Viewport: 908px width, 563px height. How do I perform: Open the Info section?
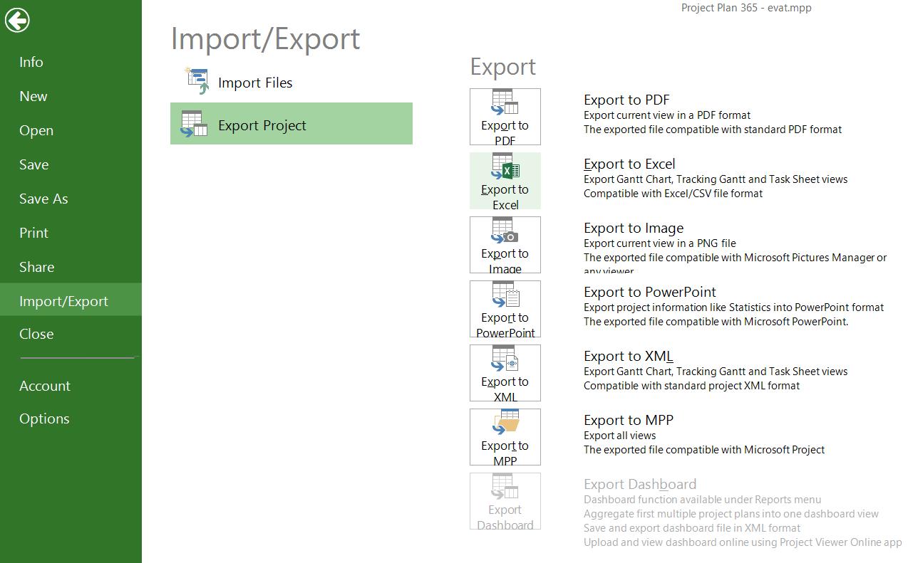[31, 62]
